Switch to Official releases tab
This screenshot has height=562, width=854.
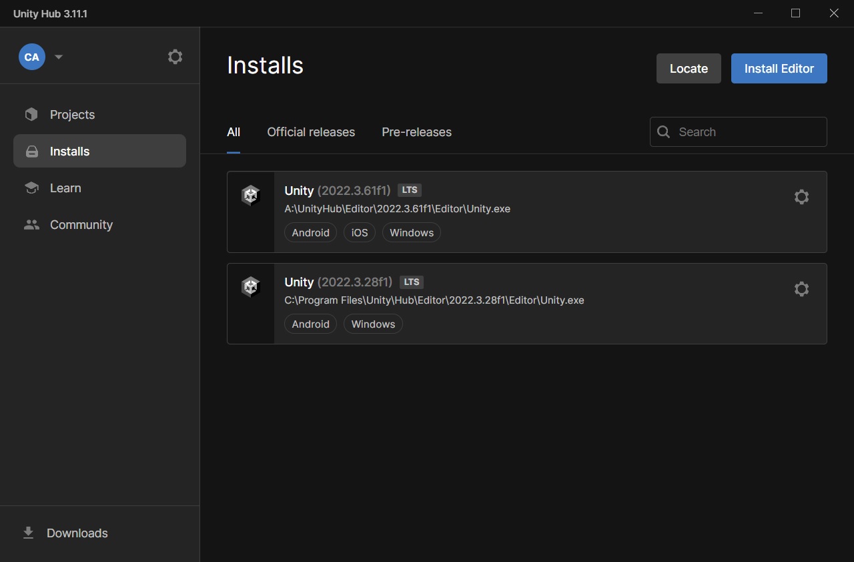pos(311,132)
